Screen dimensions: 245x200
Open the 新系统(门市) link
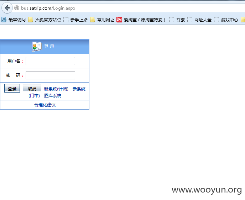pyautogui.click(x=79, y=89)
